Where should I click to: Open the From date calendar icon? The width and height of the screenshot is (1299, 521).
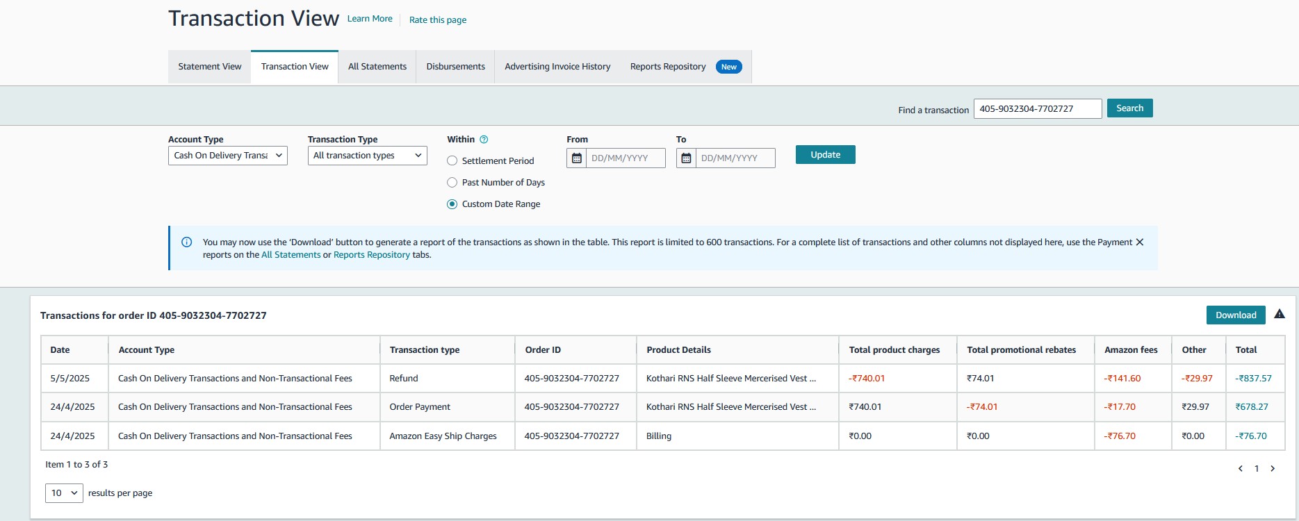[x=576, y=158]
